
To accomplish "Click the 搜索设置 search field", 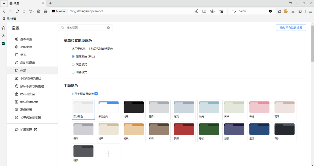I will tap(85, 27).
